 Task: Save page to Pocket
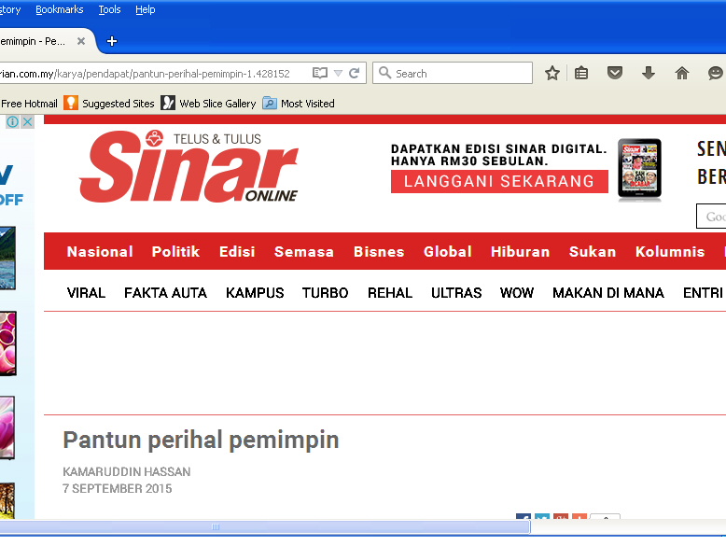(x=615, y=73)
